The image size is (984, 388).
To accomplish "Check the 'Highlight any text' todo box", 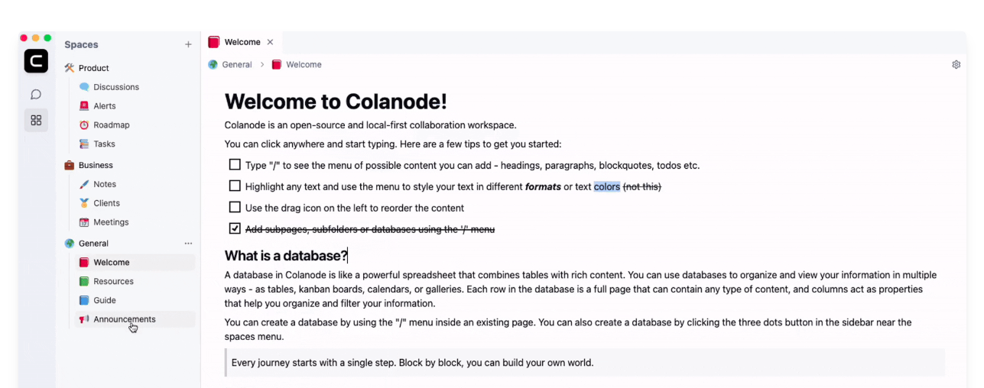I will (x=235, y=186).
